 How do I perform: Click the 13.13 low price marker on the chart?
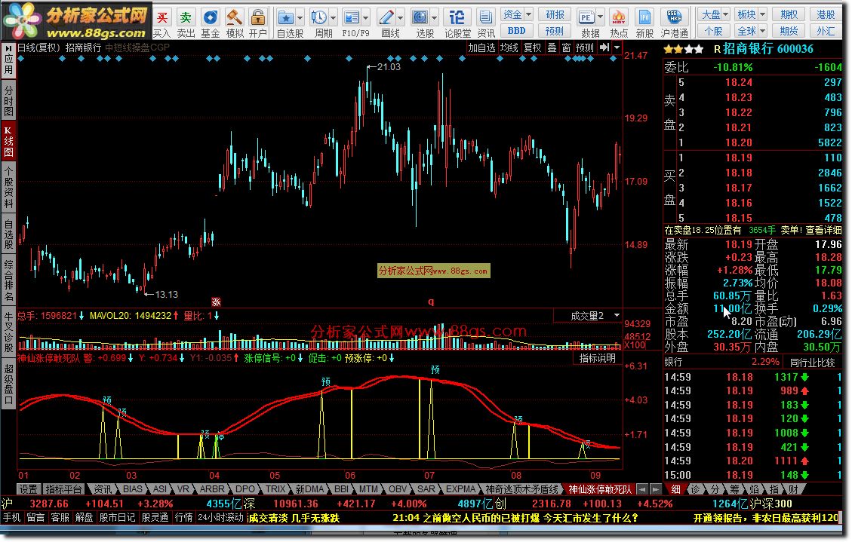[x=166, y=294]
